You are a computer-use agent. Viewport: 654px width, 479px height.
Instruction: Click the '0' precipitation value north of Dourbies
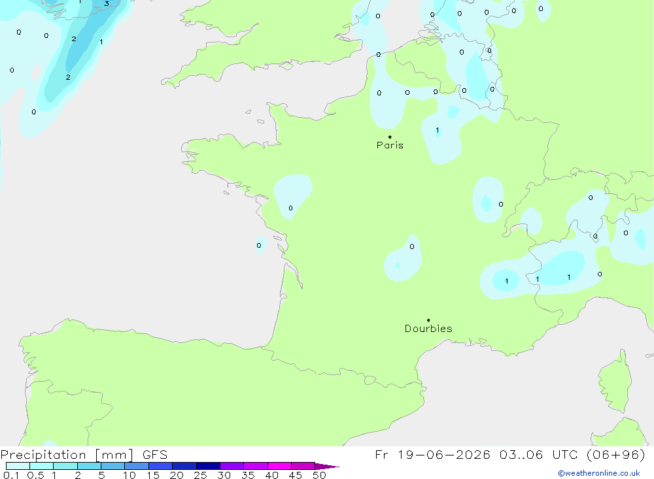click(411, 246)
